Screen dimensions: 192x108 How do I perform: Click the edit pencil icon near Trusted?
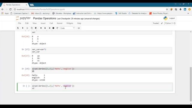(x=162, y=23)
